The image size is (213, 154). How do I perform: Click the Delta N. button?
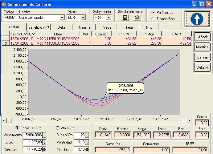click(x=203, y=67)
